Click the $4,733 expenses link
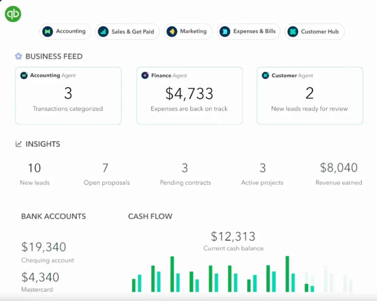The height and width of the screenshot is (301, 377). click(189, 93)
